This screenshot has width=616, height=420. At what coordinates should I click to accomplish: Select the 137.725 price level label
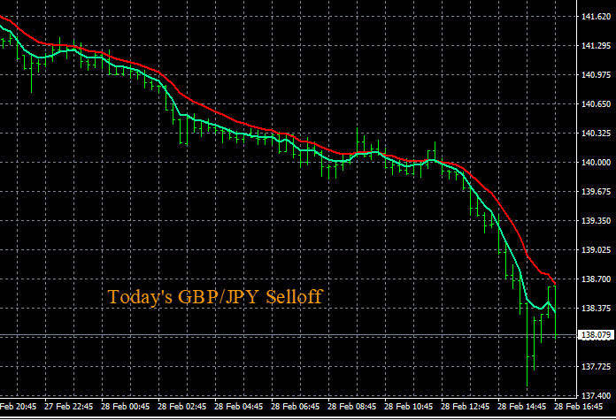click(595, 367)
